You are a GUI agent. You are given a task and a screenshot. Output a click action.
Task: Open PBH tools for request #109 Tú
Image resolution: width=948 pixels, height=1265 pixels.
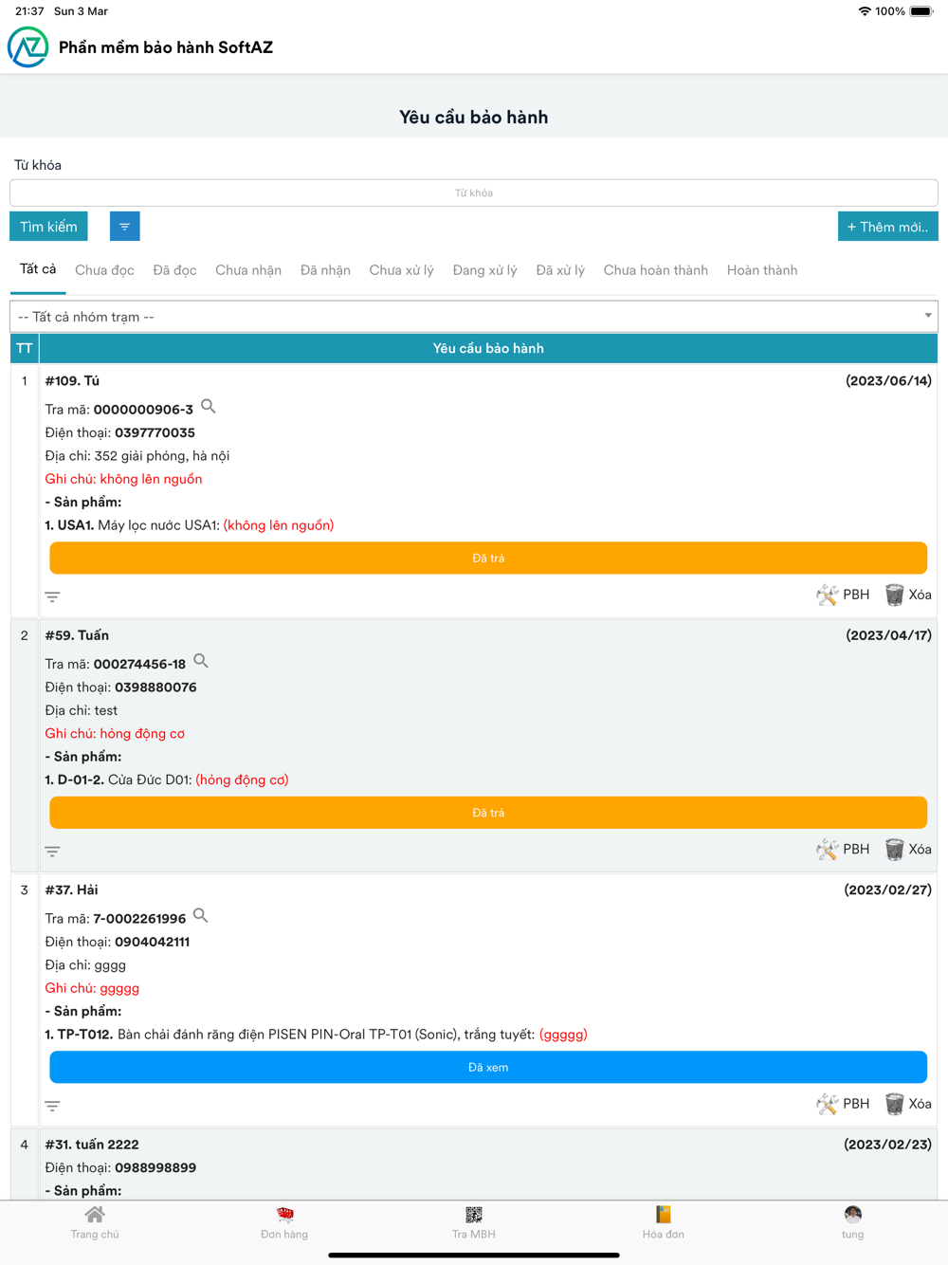[x=843, y=595]
